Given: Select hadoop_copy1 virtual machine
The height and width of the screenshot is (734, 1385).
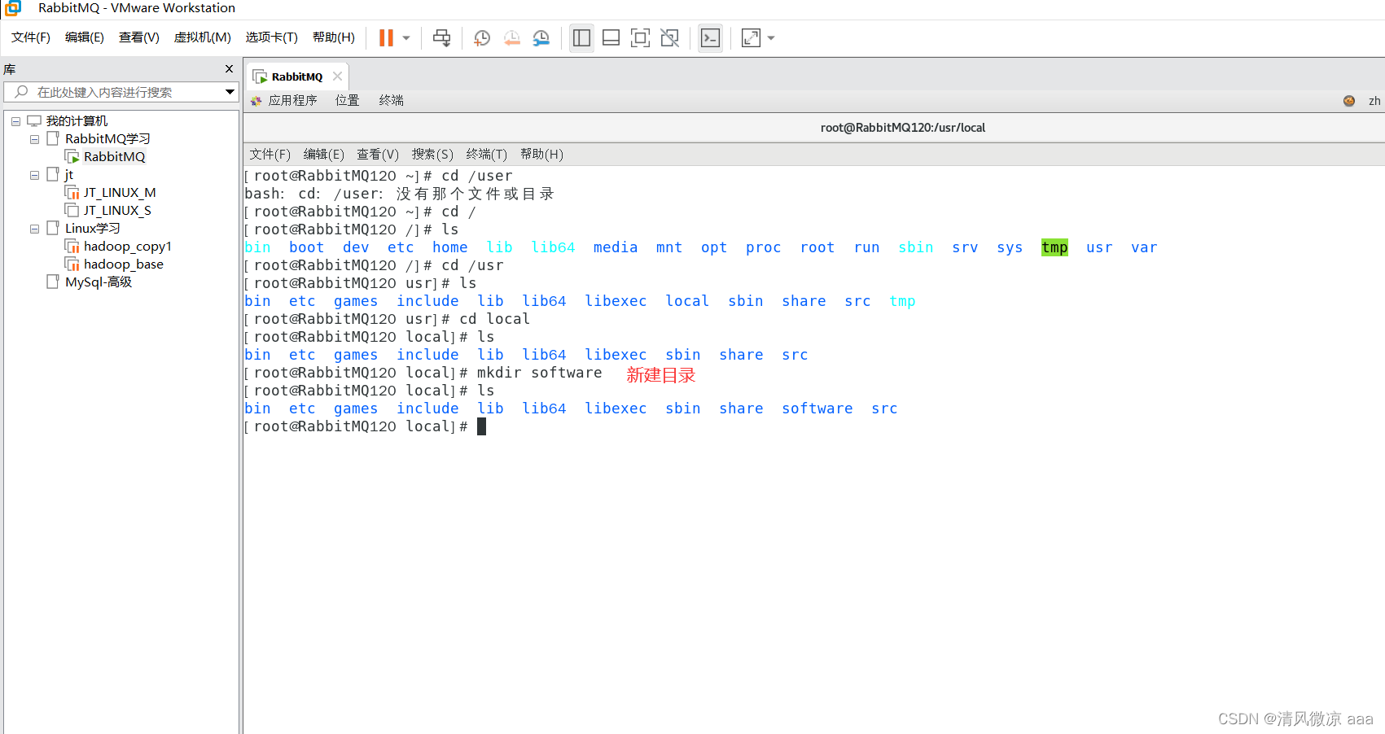Looking at the screenshot, I should [128, 247].
